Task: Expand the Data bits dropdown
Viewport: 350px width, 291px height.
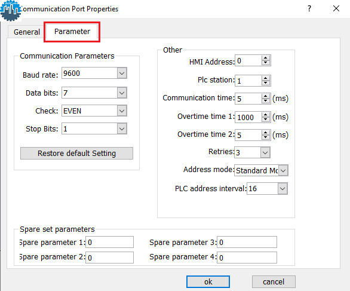Action: 122,93
